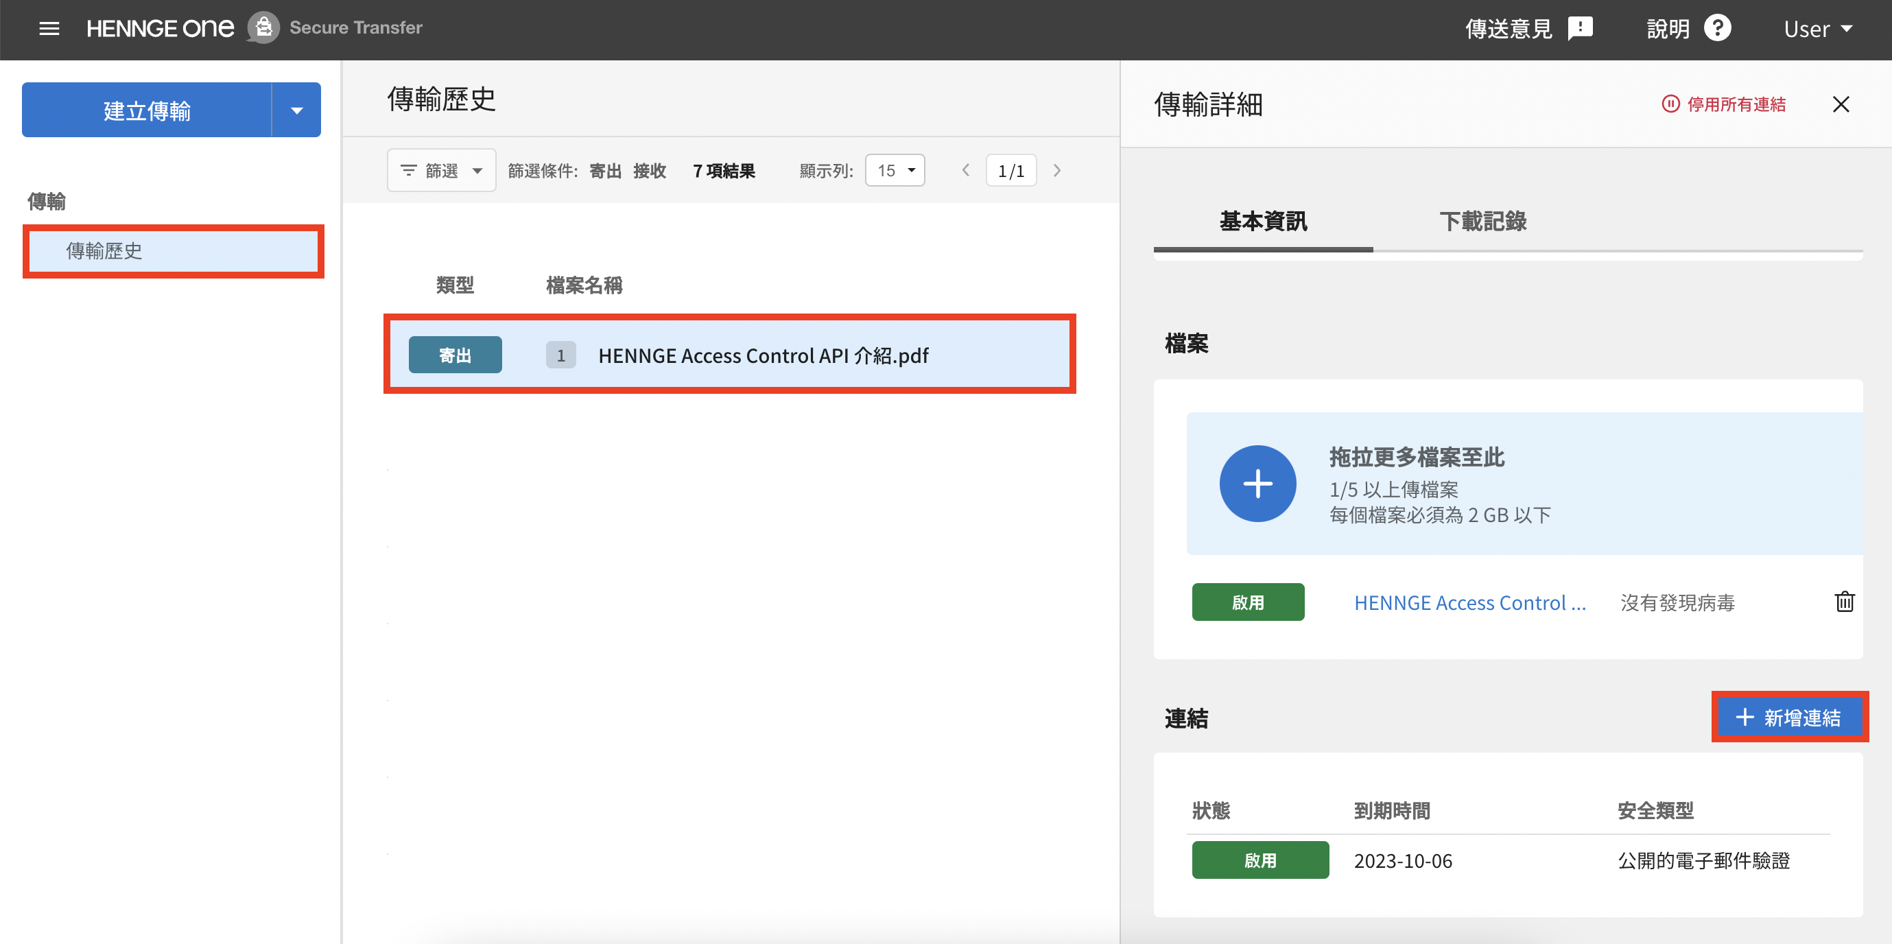
Task: Click the 建立傳輸 button
Action: 147,110
